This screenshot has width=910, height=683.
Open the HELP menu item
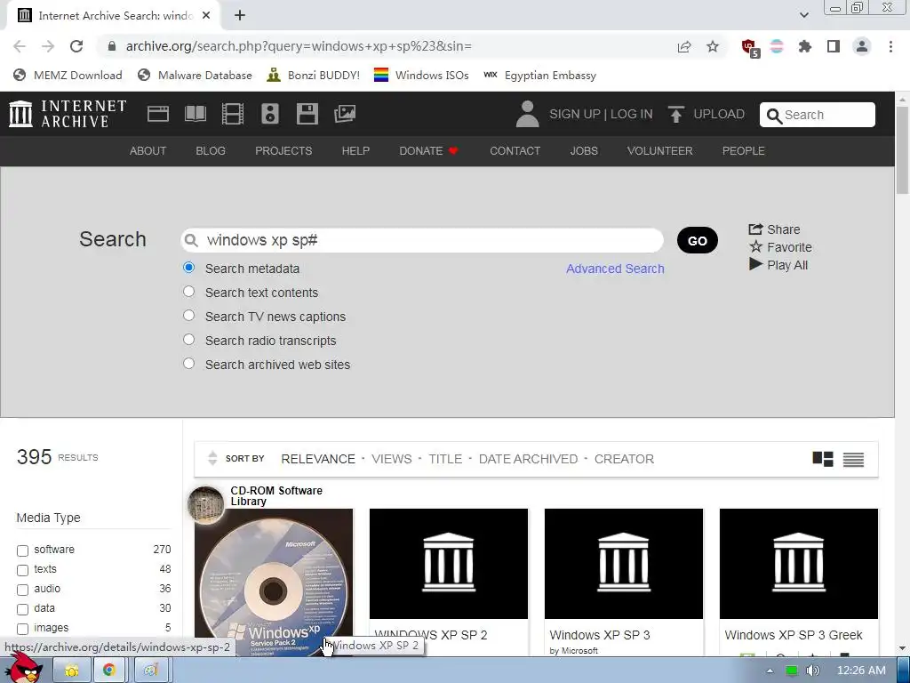[x=355, y=151]
